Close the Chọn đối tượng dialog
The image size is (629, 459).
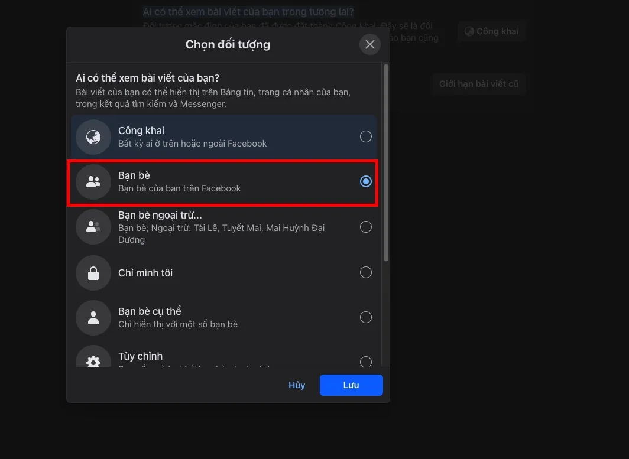point(370,44)
